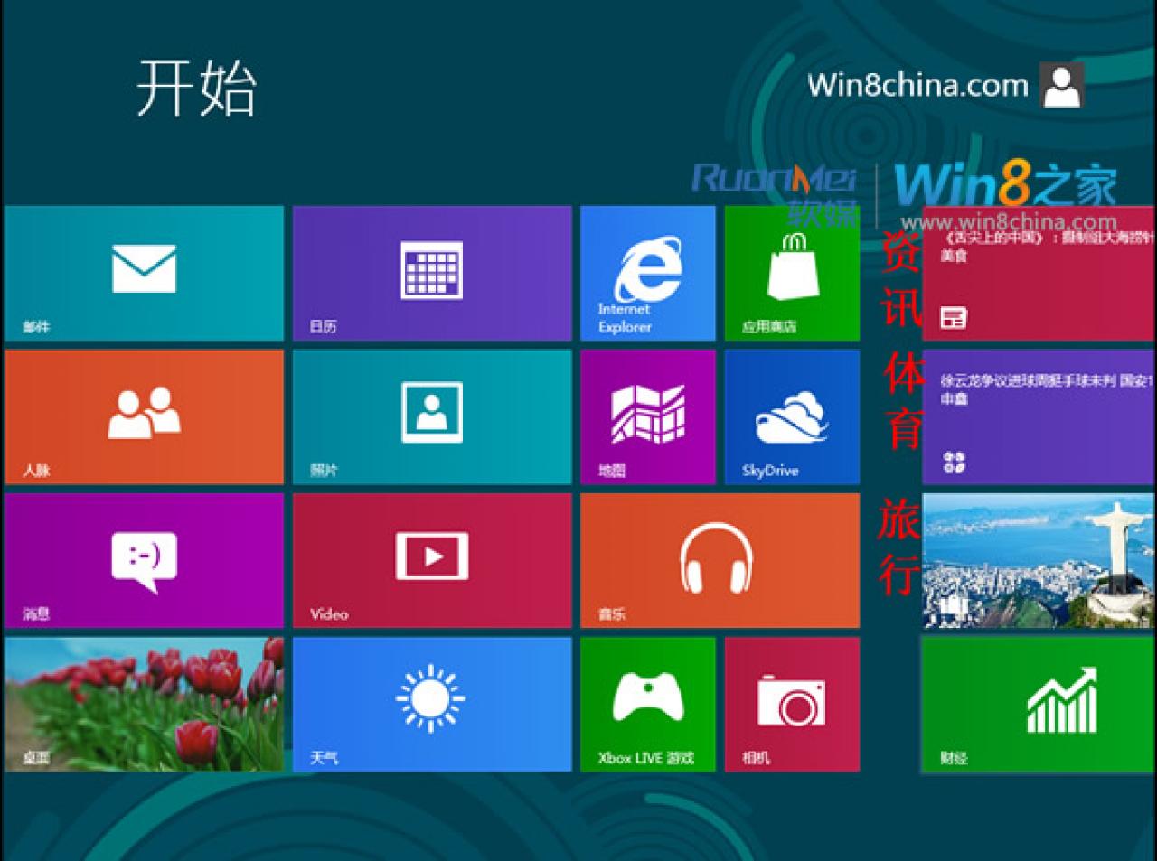Open the Music tile (音乐)

(720, 560)
